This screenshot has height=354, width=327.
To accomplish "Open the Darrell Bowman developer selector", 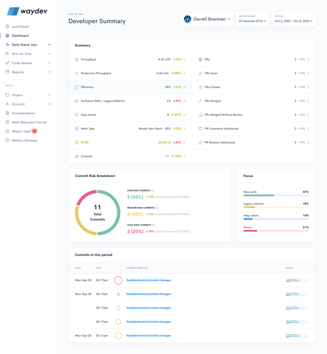I will pyautogui.click(x=207, y=19).
